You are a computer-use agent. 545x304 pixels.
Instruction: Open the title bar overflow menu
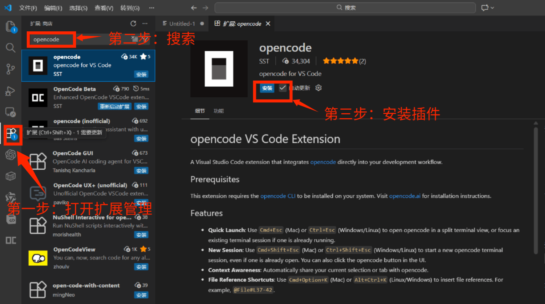[151, 7]
